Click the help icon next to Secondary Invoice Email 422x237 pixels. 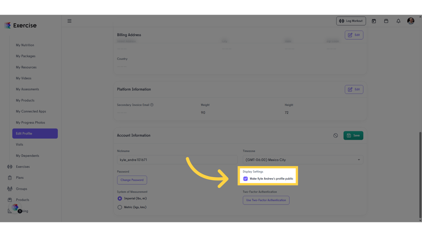point(152,105)
